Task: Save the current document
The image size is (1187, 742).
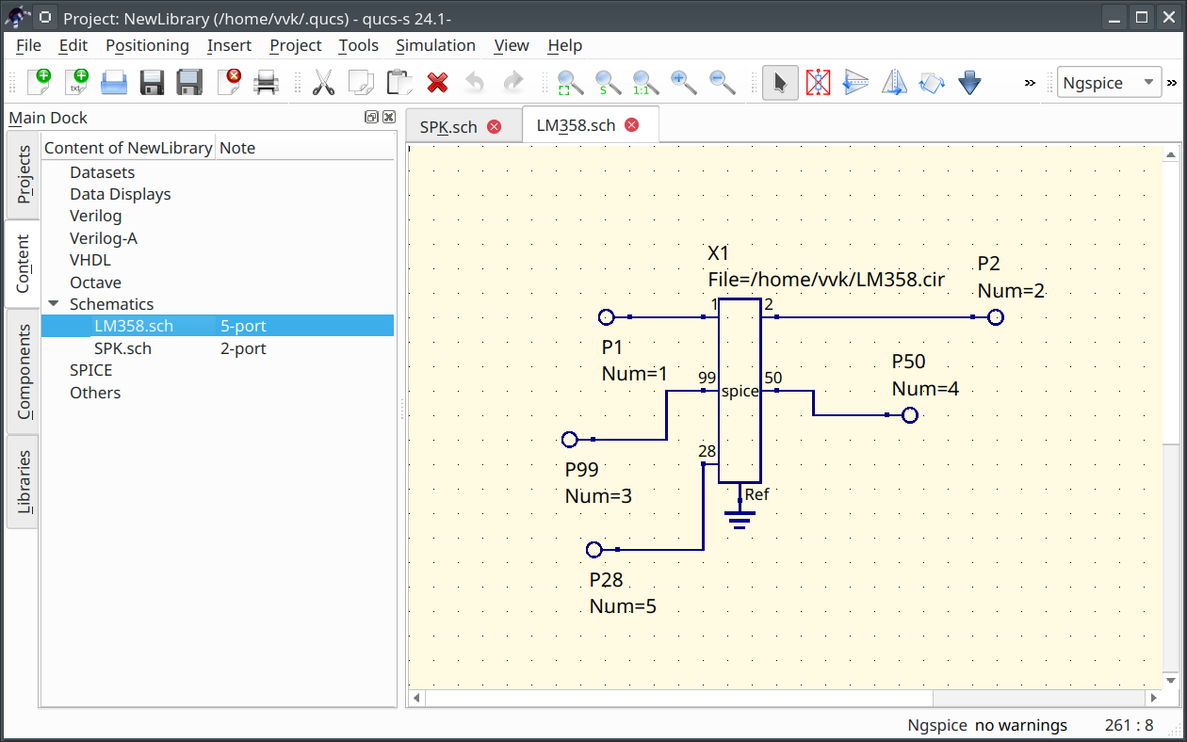Action: click(x=152, y=83)
